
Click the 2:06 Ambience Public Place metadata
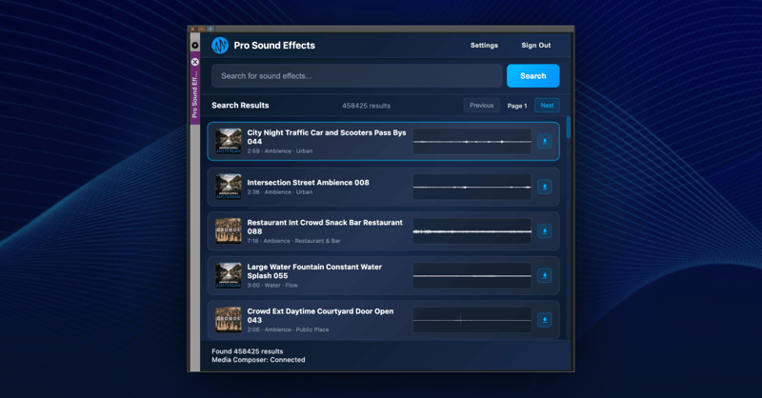click(x=288, y=329)
